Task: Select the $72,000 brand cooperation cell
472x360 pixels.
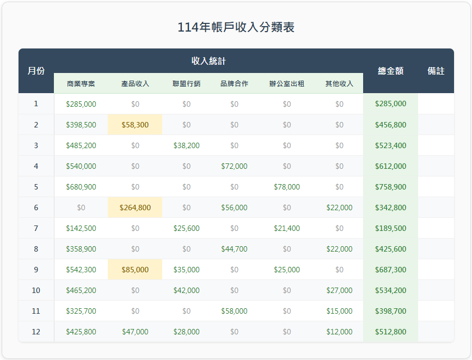Action: [234, 166]
